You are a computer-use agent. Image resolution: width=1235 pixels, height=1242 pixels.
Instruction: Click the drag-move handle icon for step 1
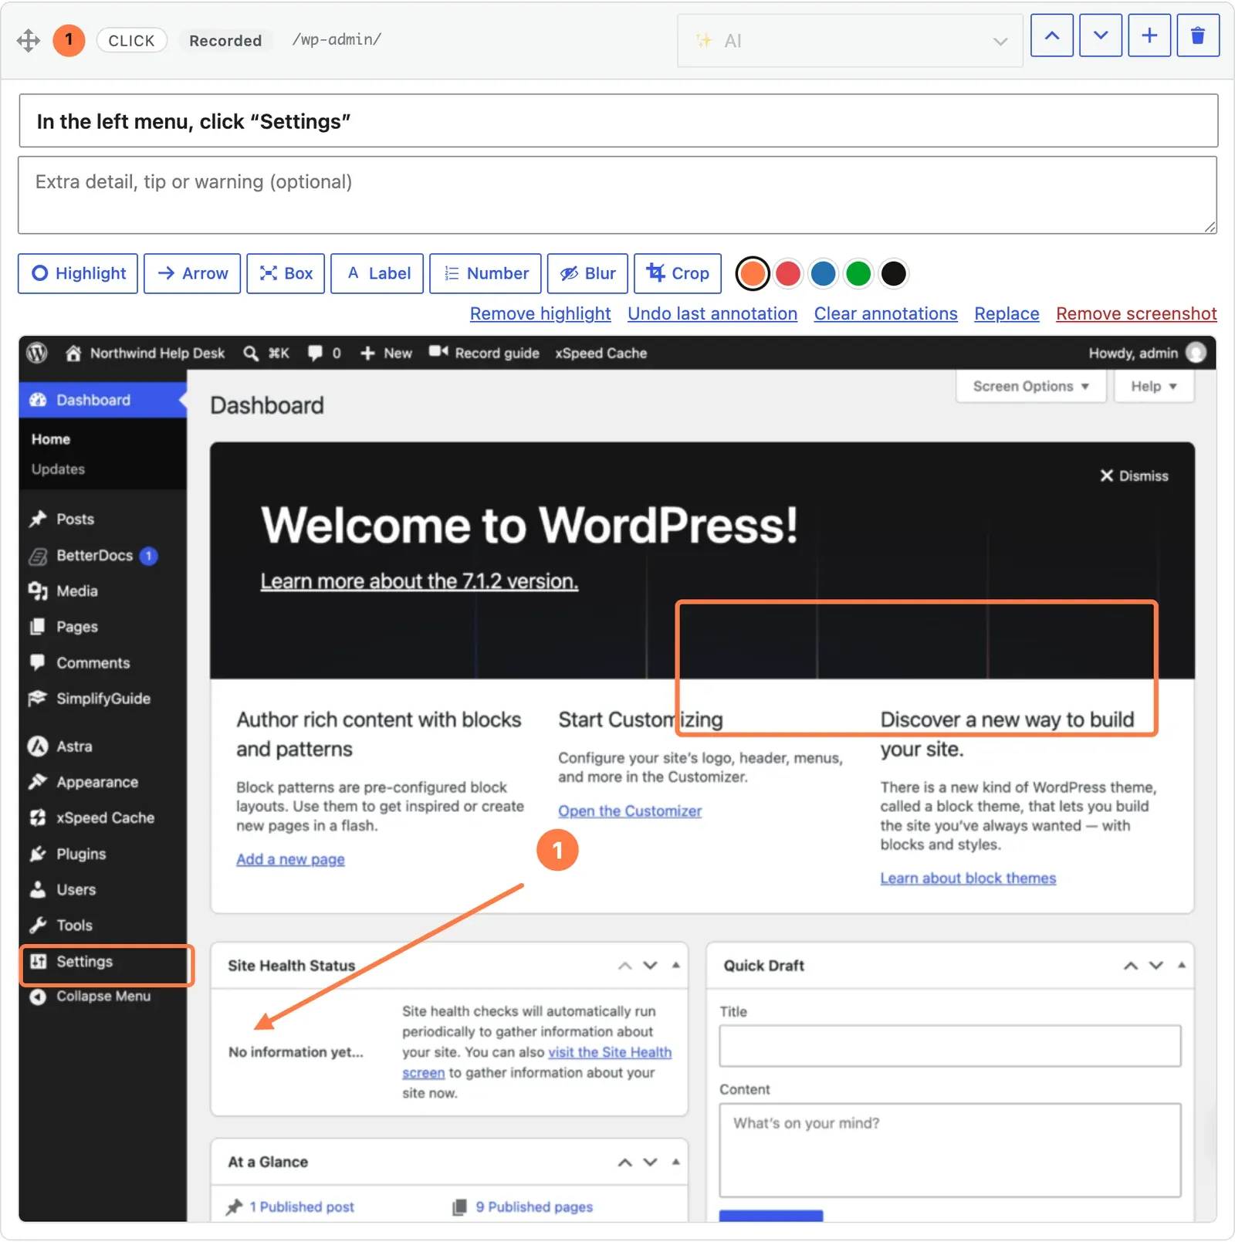(x=29, y=40)
